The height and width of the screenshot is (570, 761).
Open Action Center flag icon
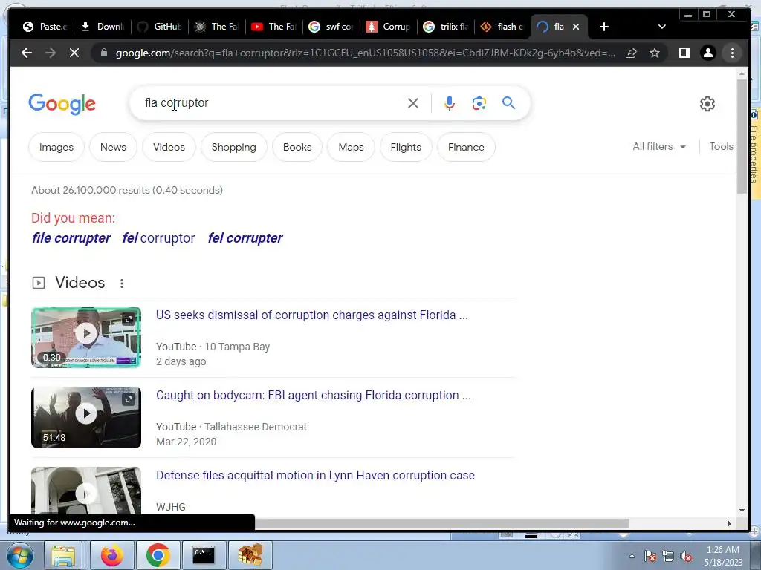point(650,557)
